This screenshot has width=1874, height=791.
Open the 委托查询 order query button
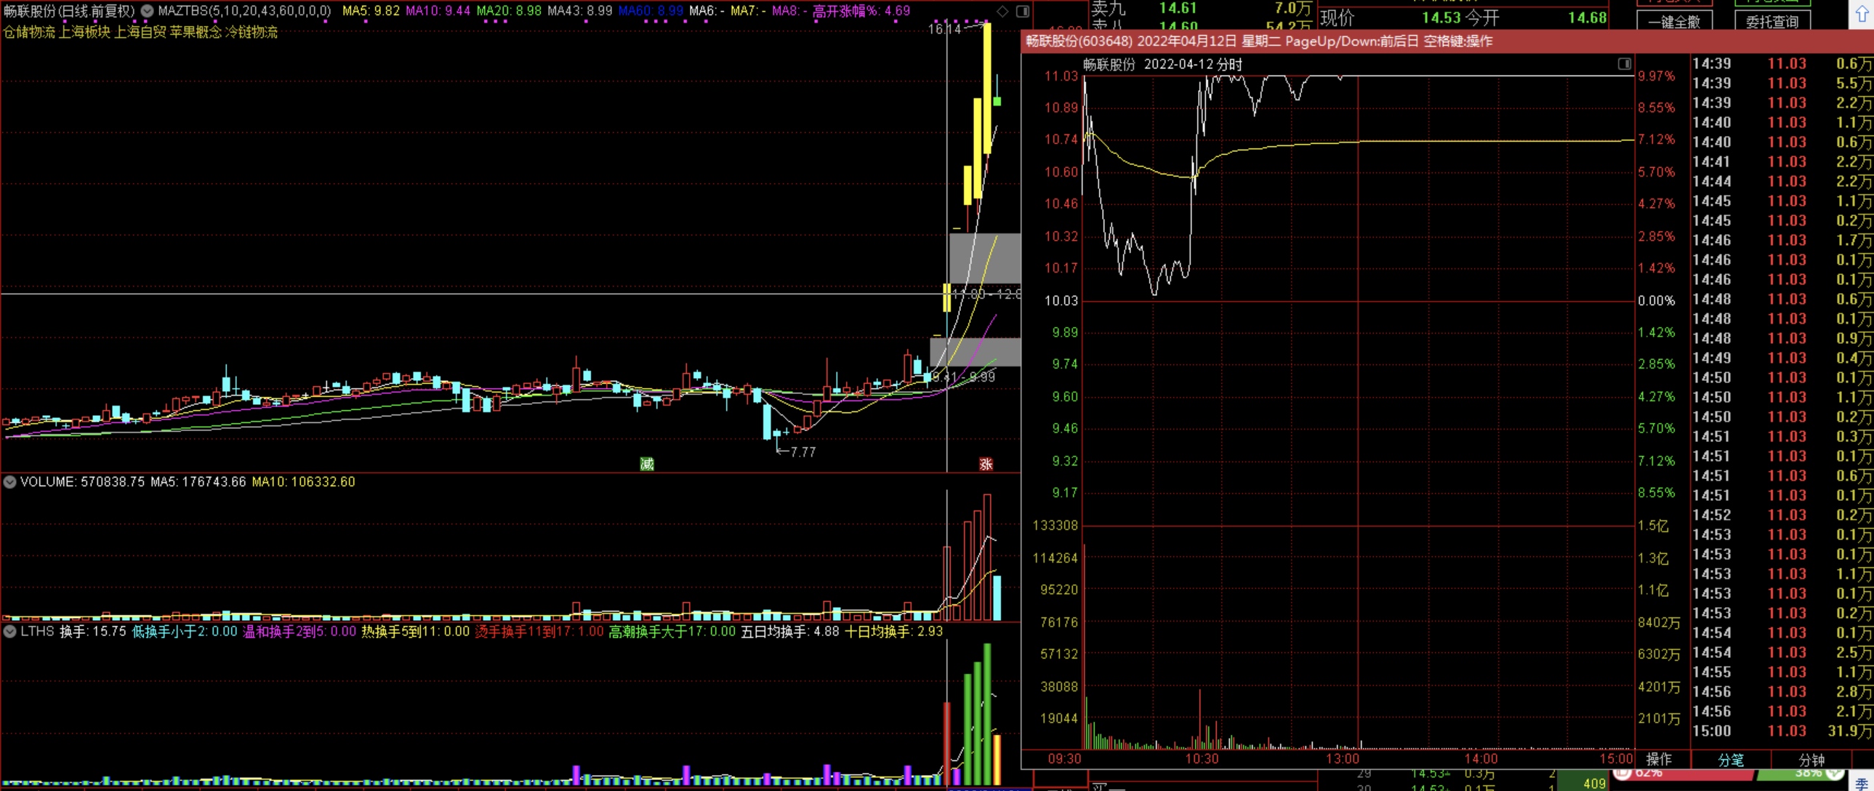tap(1772, 21)
